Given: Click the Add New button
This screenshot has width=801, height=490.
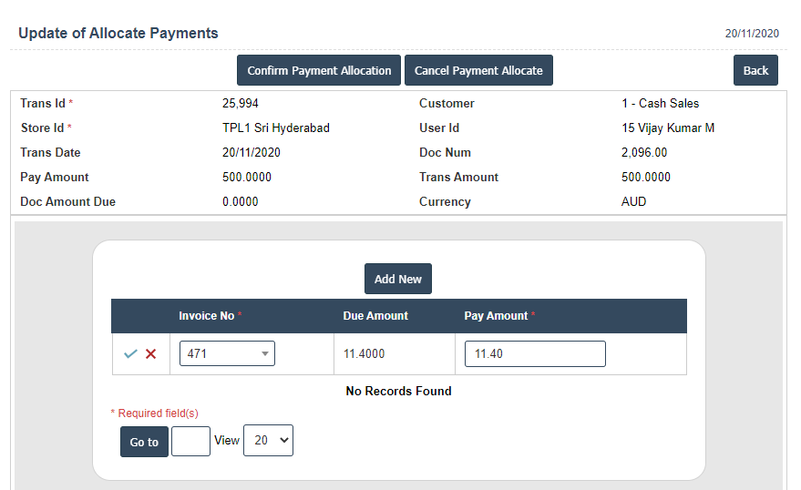Looking at the screenshot, I should [x=398, y=279].
